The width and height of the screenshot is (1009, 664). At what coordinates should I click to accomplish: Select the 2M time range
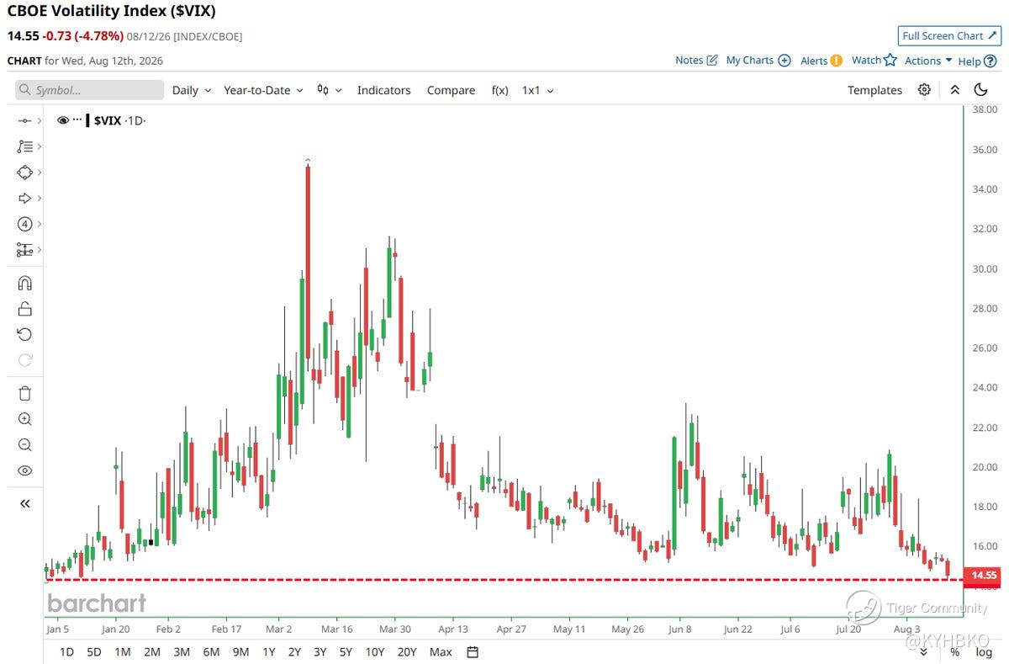point(152,651)
